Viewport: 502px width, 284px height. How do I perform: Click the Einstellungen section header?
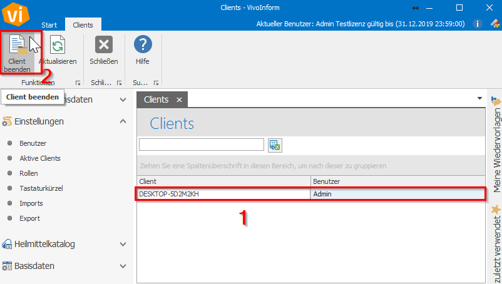click(x=39, y=121)
